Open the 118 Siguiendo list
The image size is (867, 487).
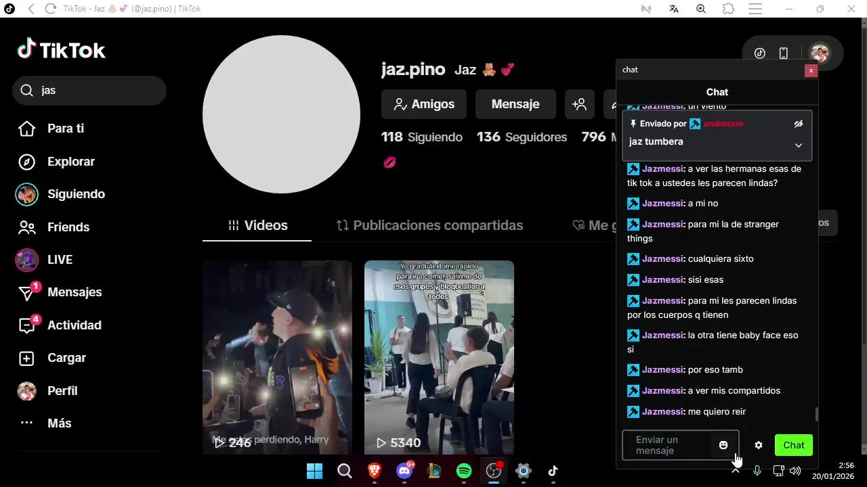click(422, 137)
